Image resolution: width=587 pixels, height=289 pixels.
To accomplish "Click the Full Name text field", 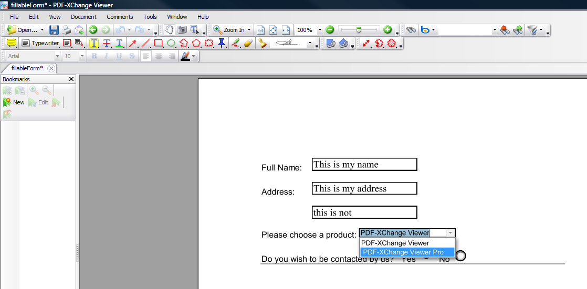I will pos(364,165).
